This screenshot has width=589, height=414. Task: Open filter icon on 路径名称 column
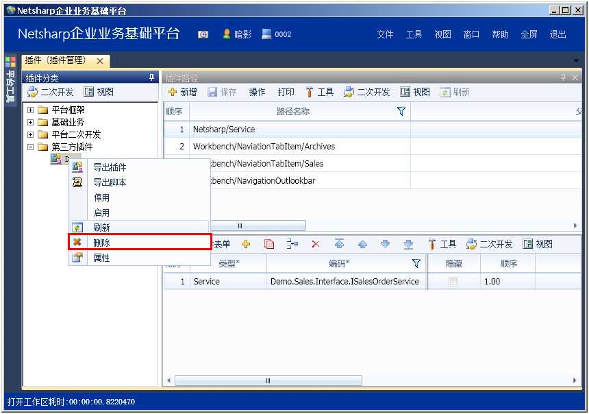click(401, 111)
